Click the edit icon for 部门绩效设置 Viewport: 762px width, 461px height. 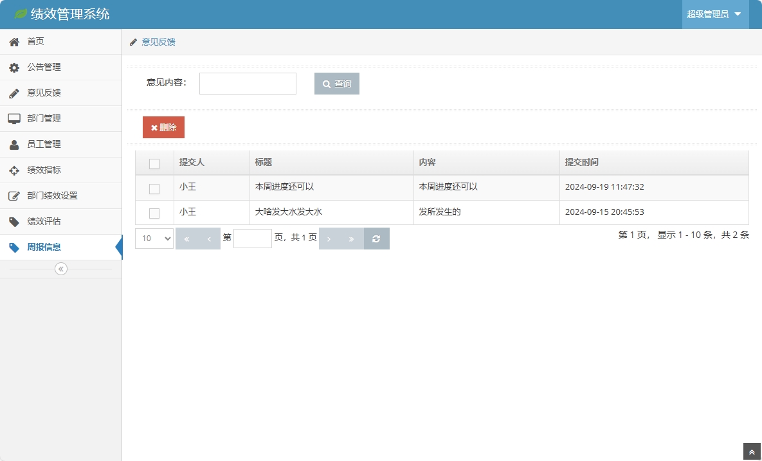click(14, 196)
